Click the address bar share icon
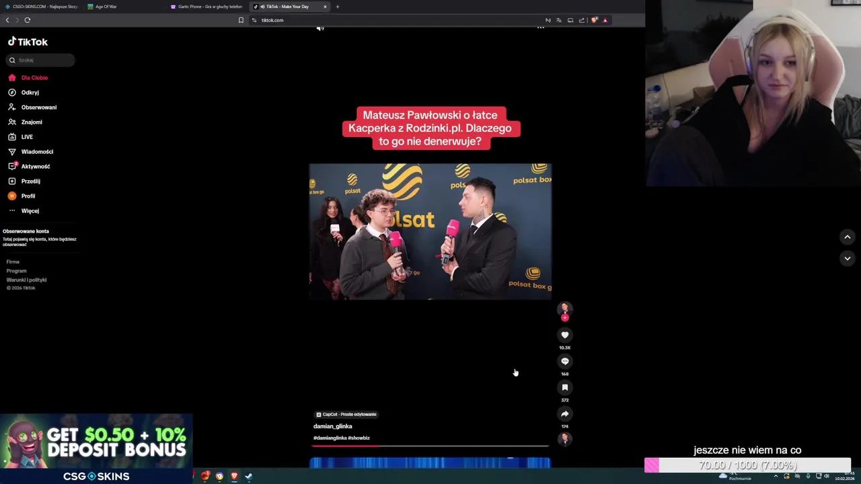Viewport: 861px width, 484px height. point(582,20)
